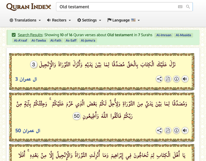Click the magnifier search icon

pyautogui.click(x=188, y=7)
